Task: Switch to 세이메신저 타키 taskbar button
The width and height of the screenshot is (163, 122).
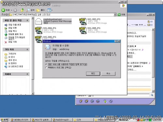Action: coord(20,120)
